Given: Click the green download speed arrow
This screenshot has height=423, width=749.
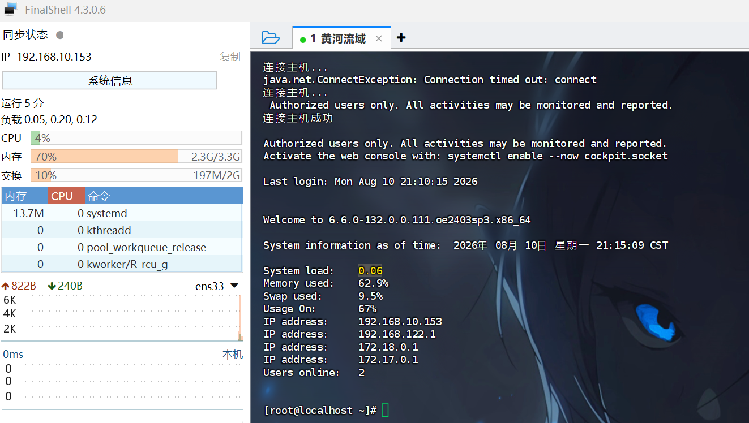Looking at the screenshot, I should pos(52,286).
